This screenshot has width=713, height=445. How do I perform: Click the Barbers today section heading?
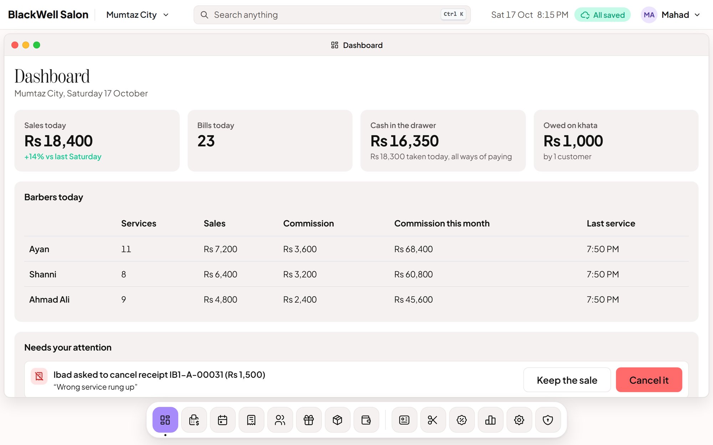(x=53, y=197)
